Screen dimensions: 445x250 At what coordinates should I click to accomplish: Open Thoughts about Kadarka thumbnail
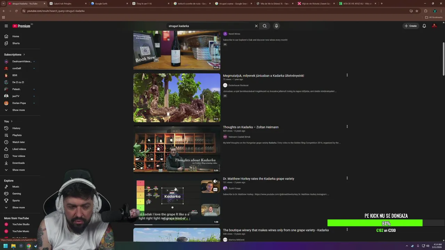pos(177,149)
